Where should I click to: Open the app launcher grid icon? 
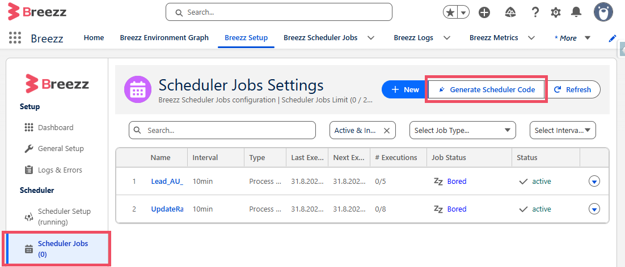[x=15, y=38]
